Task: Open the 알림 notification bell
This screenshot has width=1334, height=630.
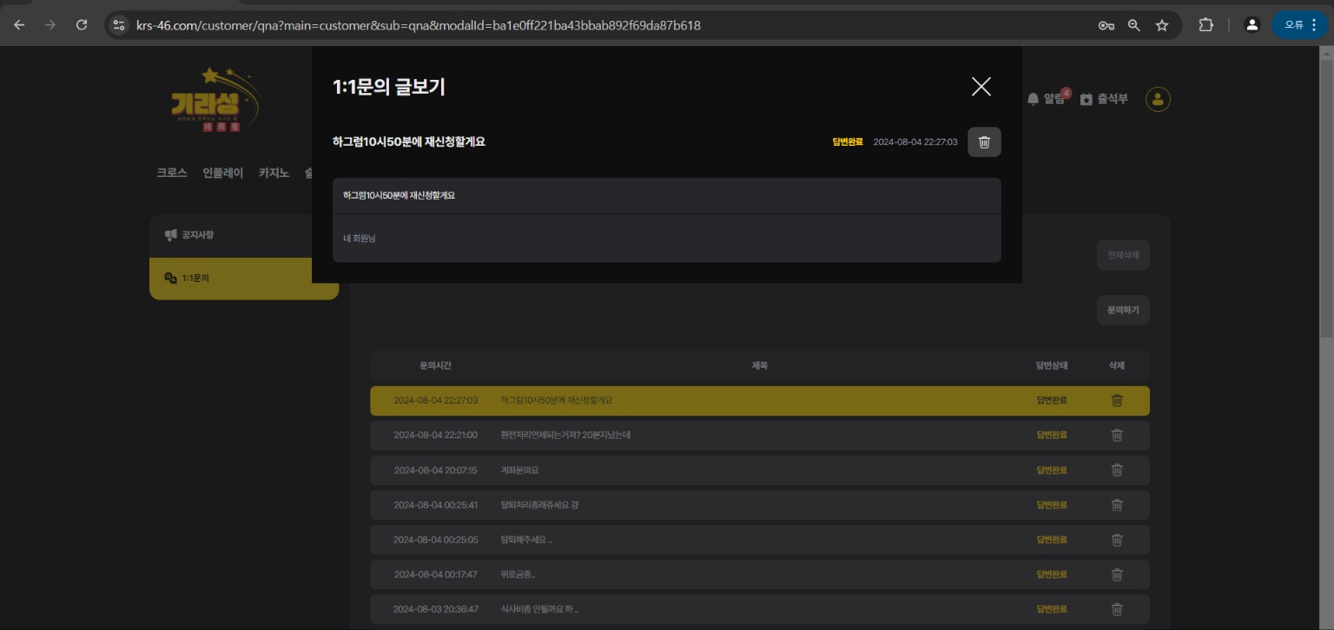Action: (x=1046, y=99)
